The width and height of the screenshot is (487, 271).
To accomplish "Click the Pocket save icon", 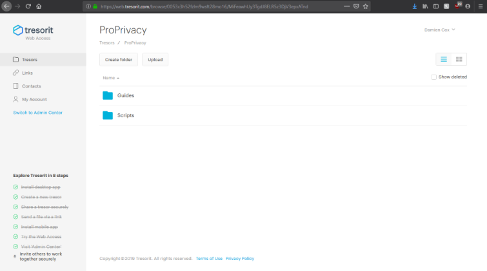I will (x=356, y=6).
